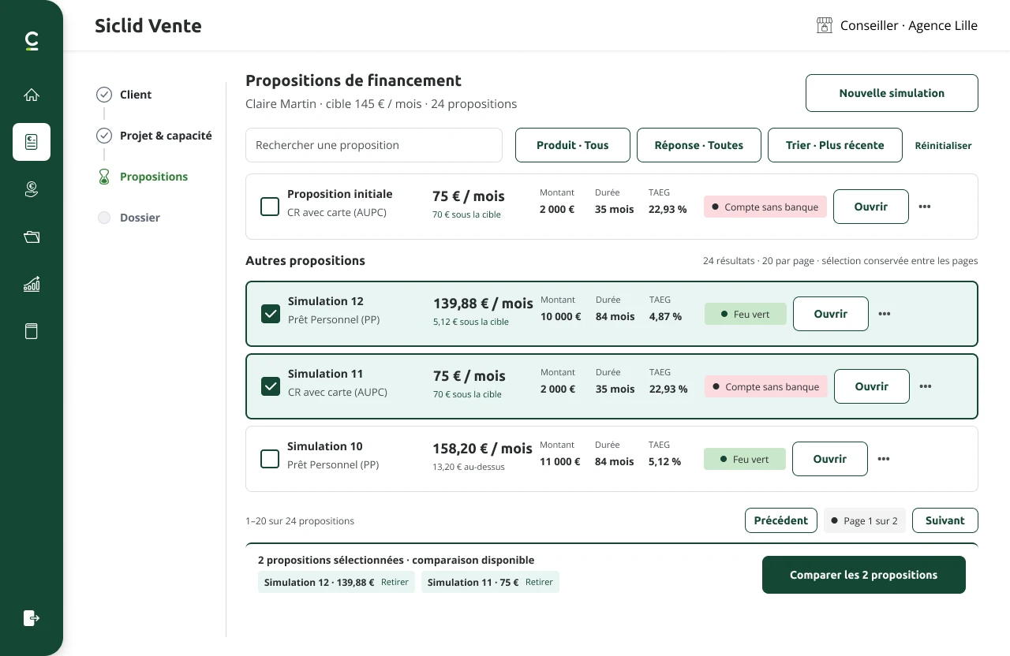Go to the Dossier step
The width and height of the screenshot is (1010, 656).
140,218
